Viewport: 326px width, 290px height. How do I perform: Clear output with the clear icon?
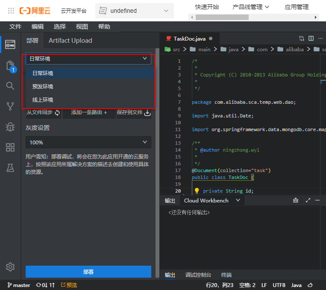[x=295, y=200]
